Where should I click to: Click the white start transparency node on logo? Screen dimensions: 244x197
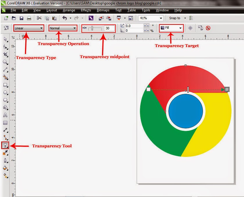(148, 89)
